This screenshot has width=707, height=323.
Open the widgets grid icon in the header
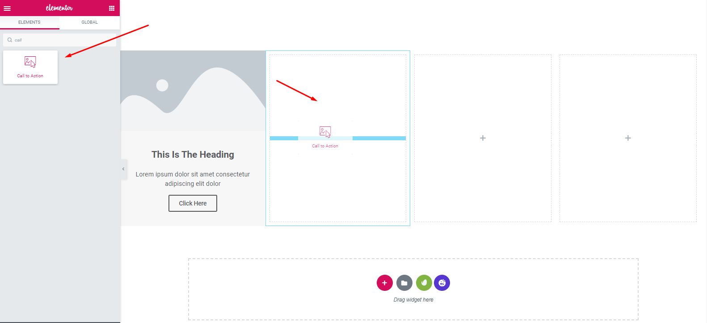tap(112, 8)
